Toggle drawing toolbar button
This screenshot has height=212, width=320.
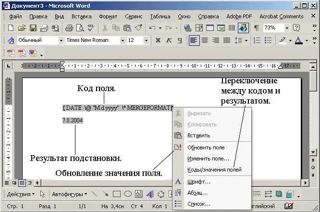[243, 28]
